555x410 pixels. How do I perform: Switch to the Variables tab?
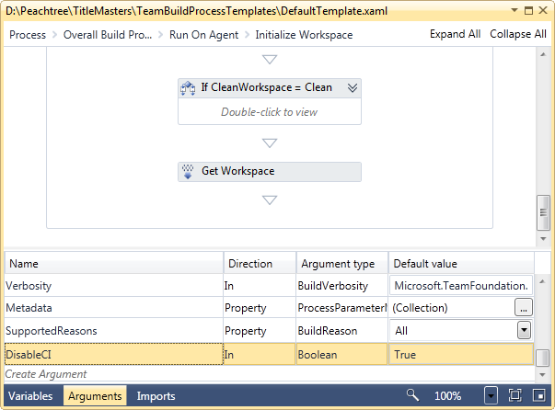30,396
